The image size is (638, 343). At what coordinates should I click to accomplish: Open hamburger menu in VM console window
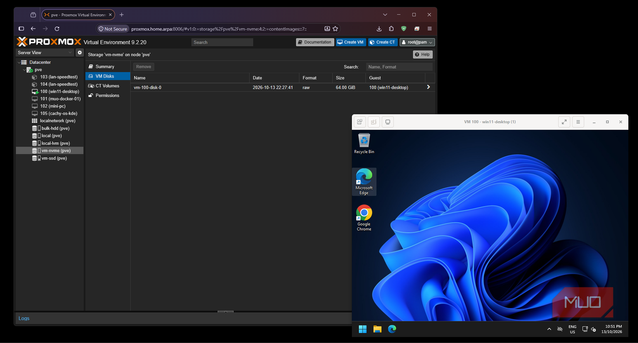(578, 122)
